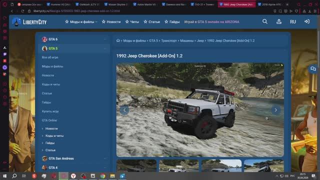Viewport: 320px width, 180px height.
Task: Switch to the Nissan Skyline browser tab
Action: [116, 4]
